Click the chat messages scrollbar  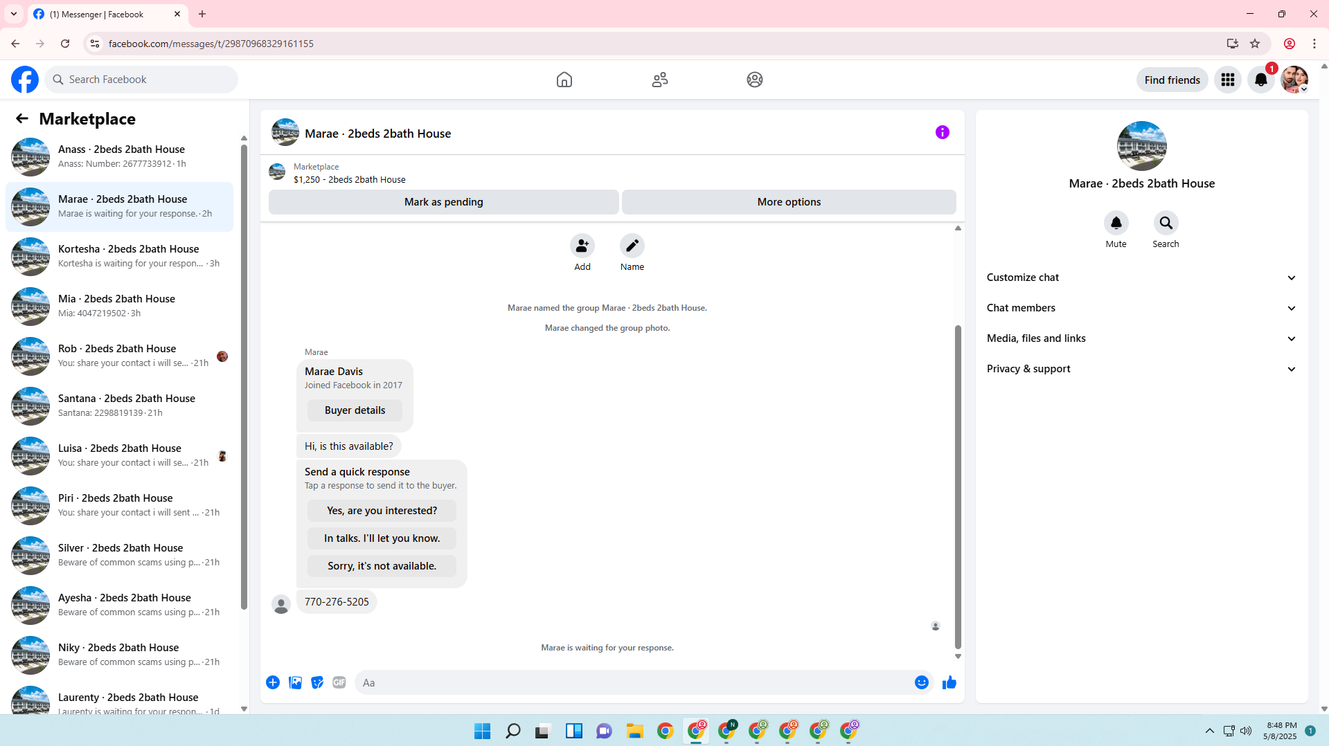click(x=958, y=486)
